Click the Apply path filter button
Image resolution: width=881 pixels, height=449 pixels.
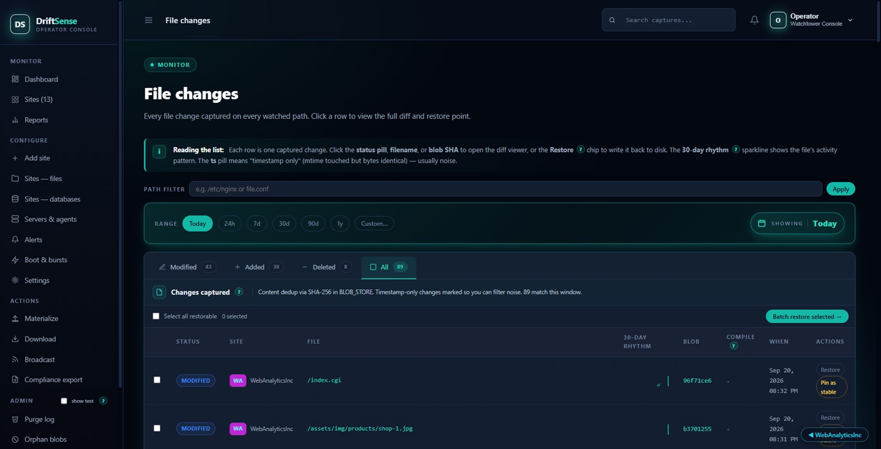point(841,189)
